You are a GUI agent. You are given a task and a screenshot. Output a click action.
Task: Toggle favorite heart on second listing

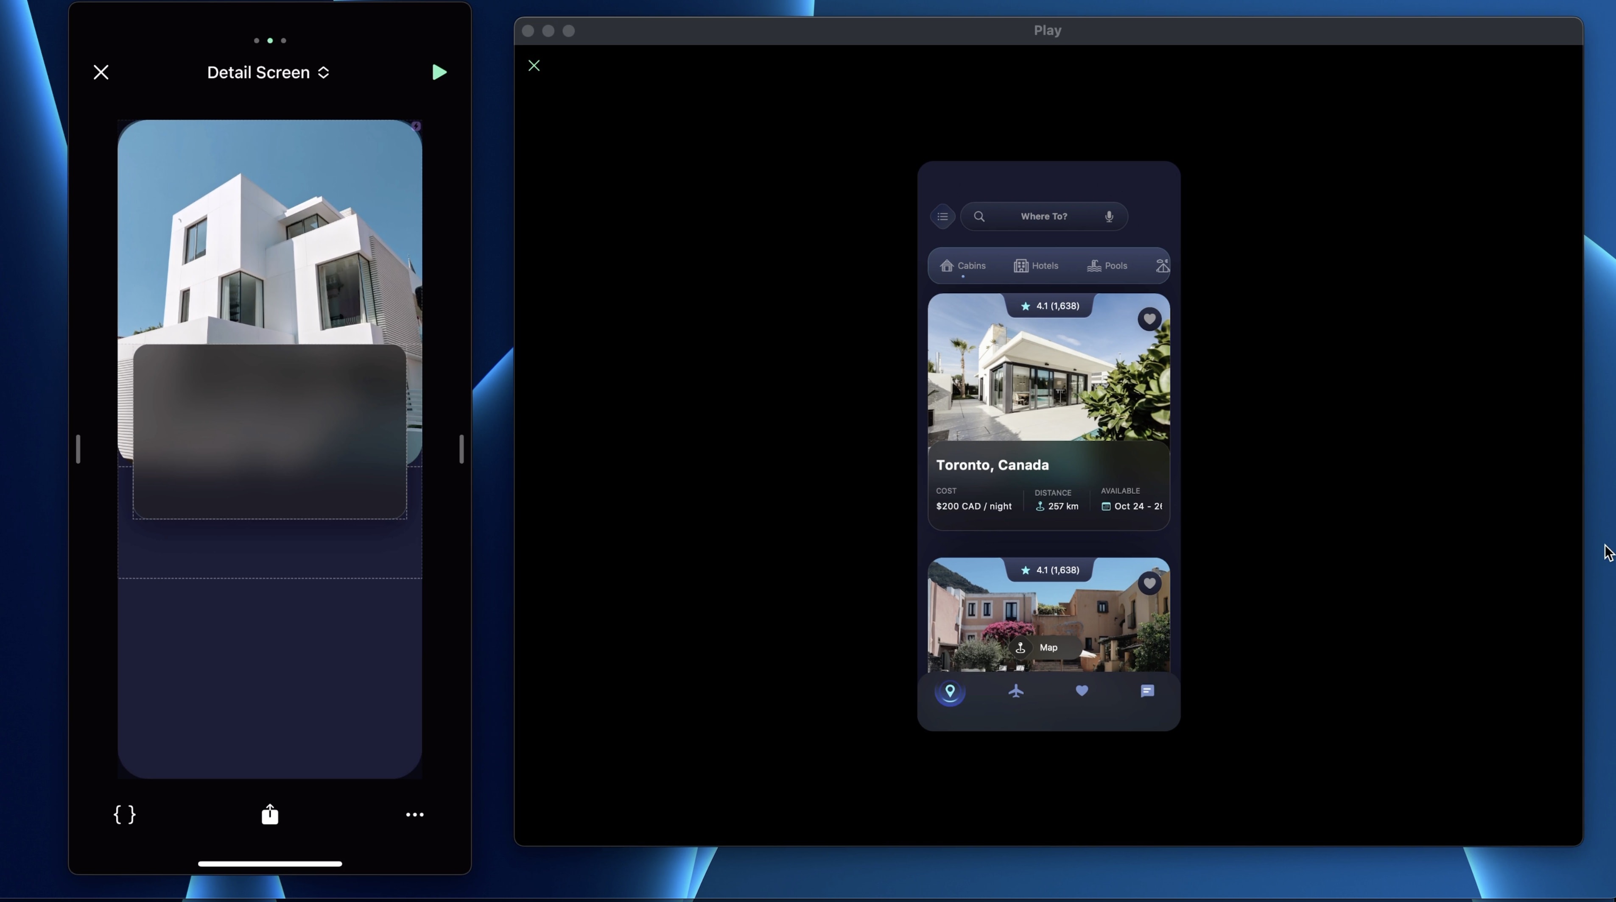[x=1149, y=584]
